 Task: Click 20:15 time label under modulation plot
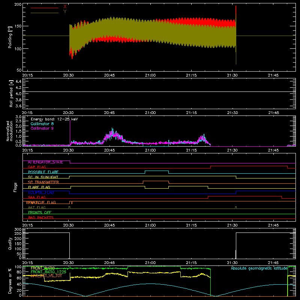coord(27,150)
